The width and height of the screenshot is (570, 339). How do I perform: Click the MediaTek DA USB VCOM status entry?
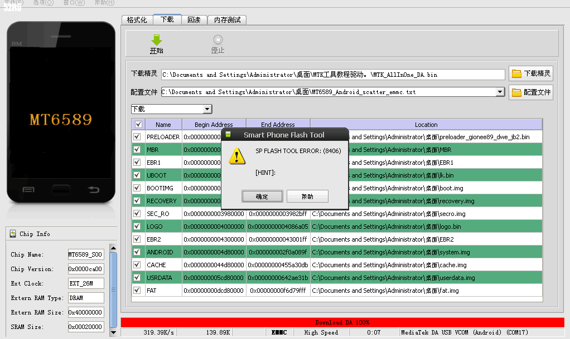click(x=481, y=332)
